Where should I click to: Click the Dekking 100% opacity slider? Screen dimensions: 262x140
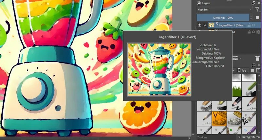223,18
